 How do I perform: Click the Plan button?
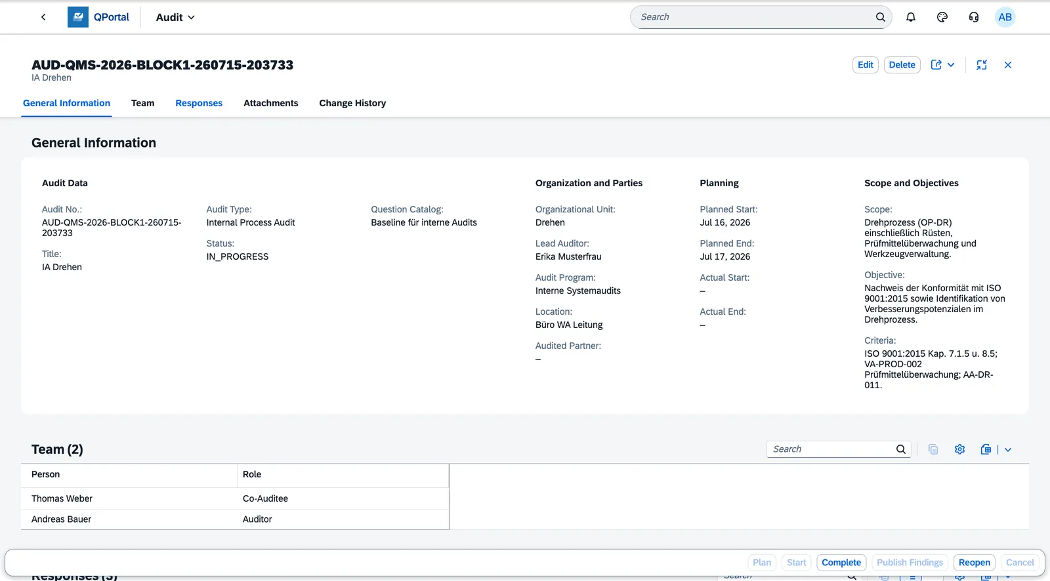(x=762, y=563)
